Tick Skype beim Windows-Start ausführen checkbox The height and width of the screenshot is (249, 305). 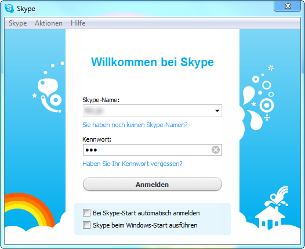point(86,225)
